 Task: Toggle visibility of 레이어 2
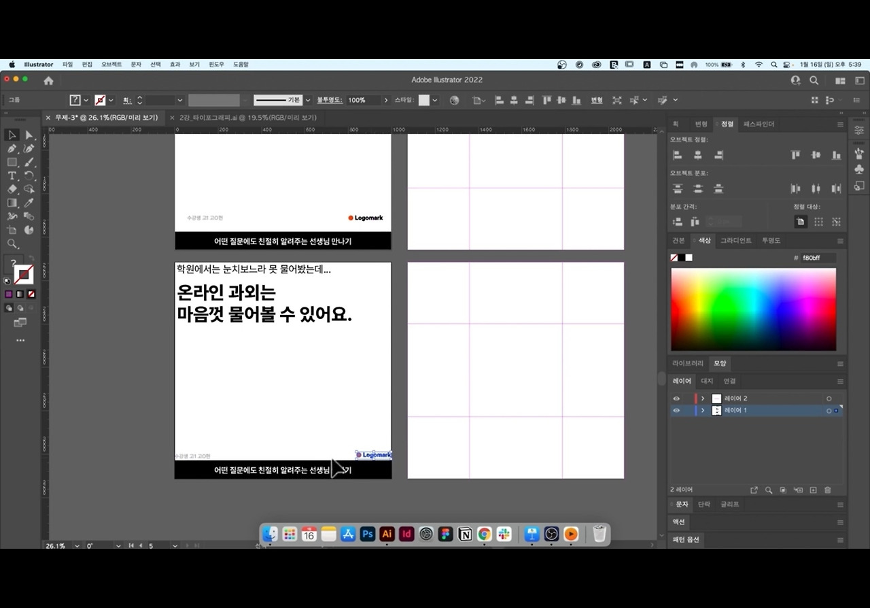pos(676,399)
